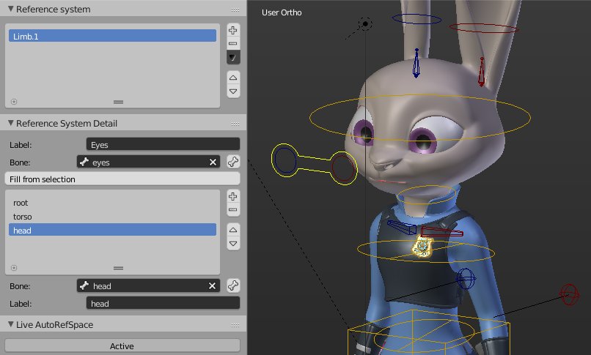
Task: Collapse the Reference system panel
Action: pos(11,9)
